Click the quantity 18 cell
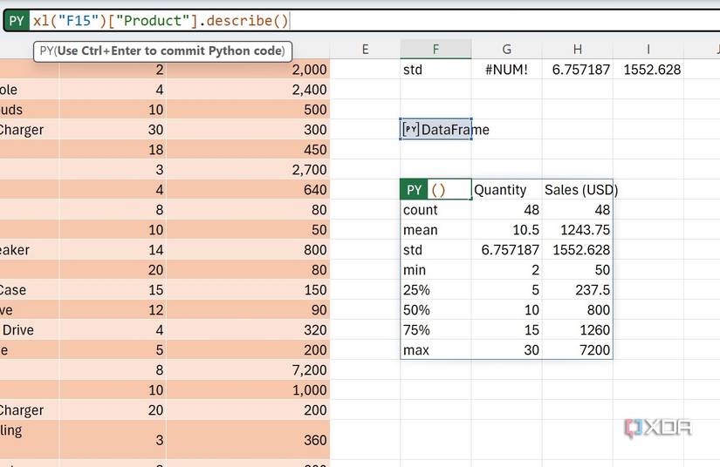720x467 pixels. [113, 149]
